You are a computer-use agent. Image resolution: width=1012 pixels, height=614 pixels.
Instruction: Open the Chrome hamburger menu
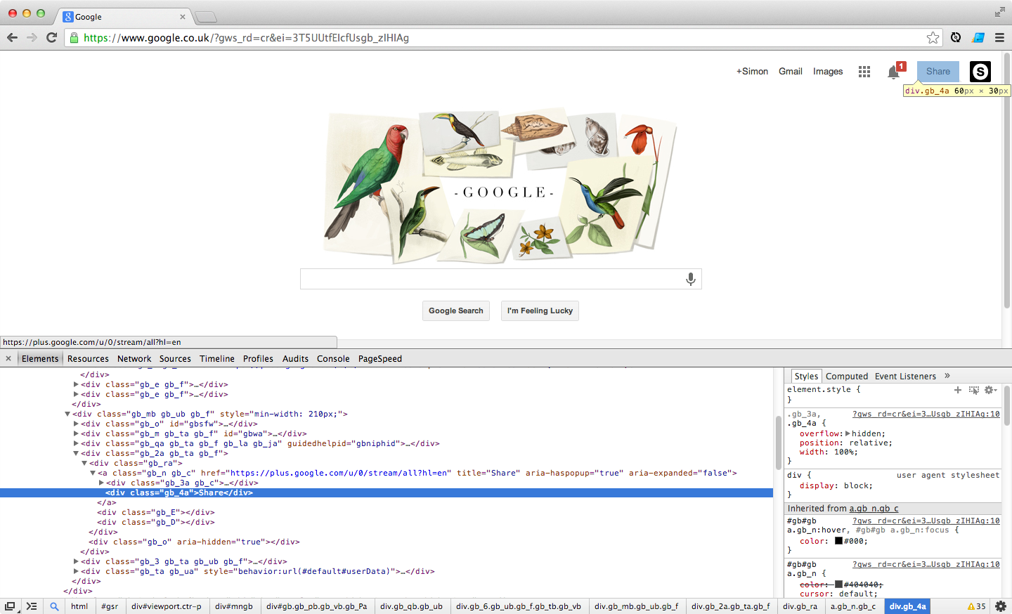coord(999,38)
